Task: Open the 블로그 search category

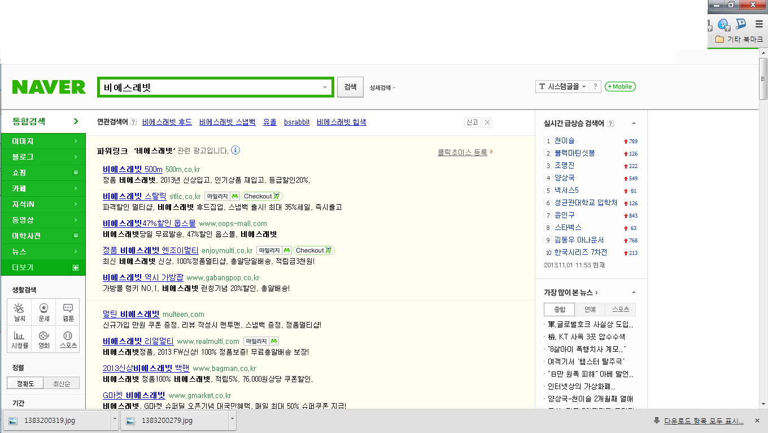Action: 43,157
